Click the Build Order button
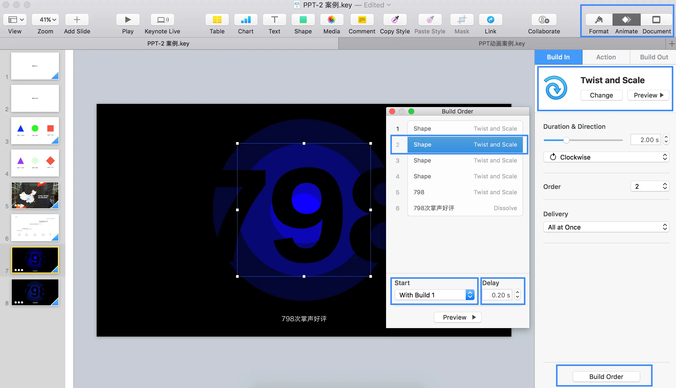The image size is (676, 388). (x=606, y=377)
